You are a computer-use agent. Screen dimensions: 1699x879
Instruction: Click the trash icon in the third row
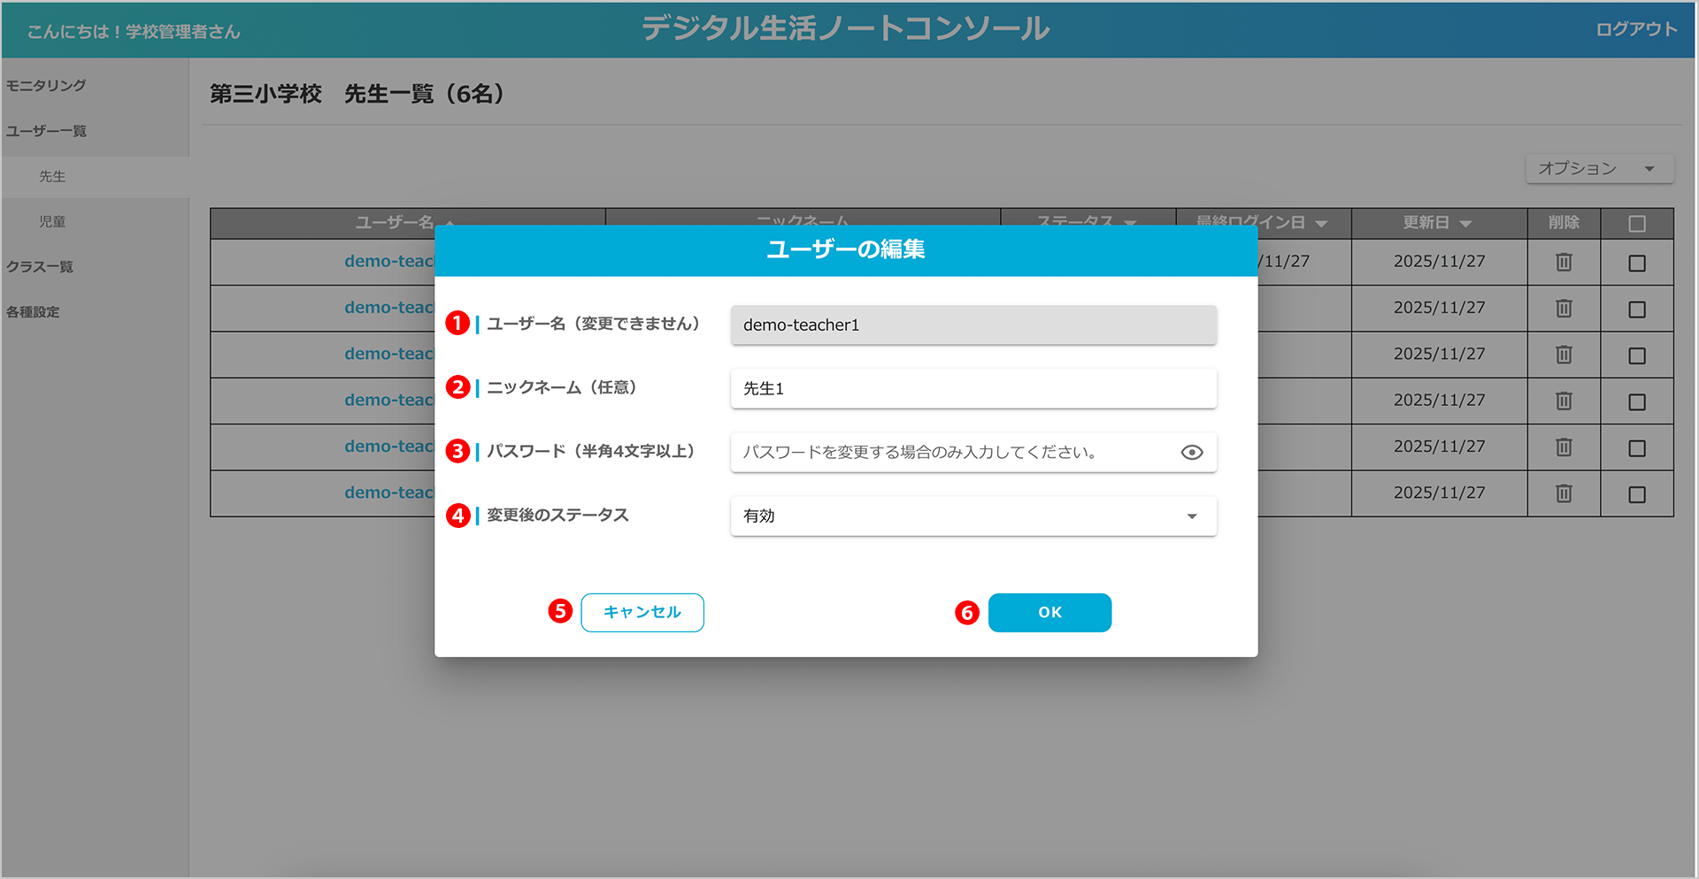click(x=1564, y=355)
